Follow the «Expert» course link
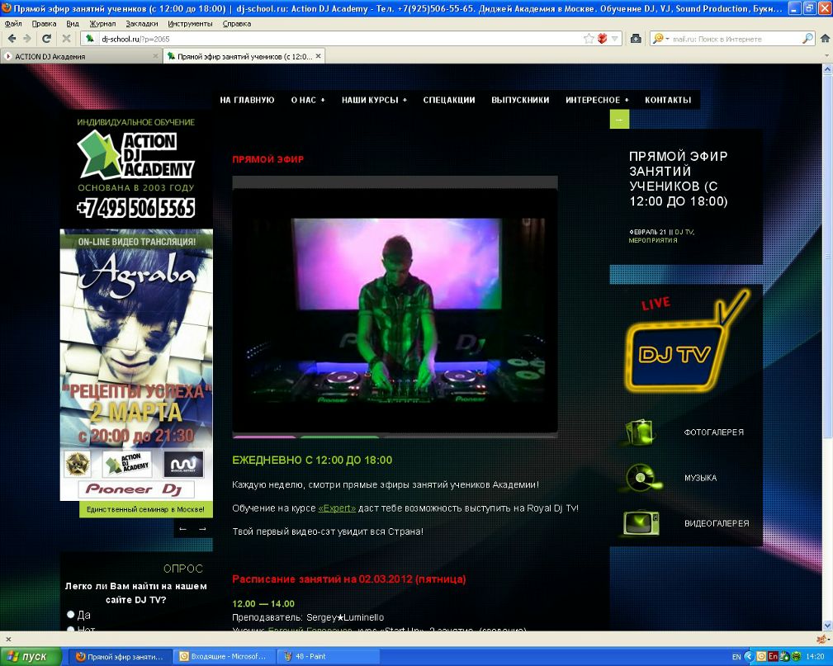This screenshot has height=666, width=833. click(337, 508)
